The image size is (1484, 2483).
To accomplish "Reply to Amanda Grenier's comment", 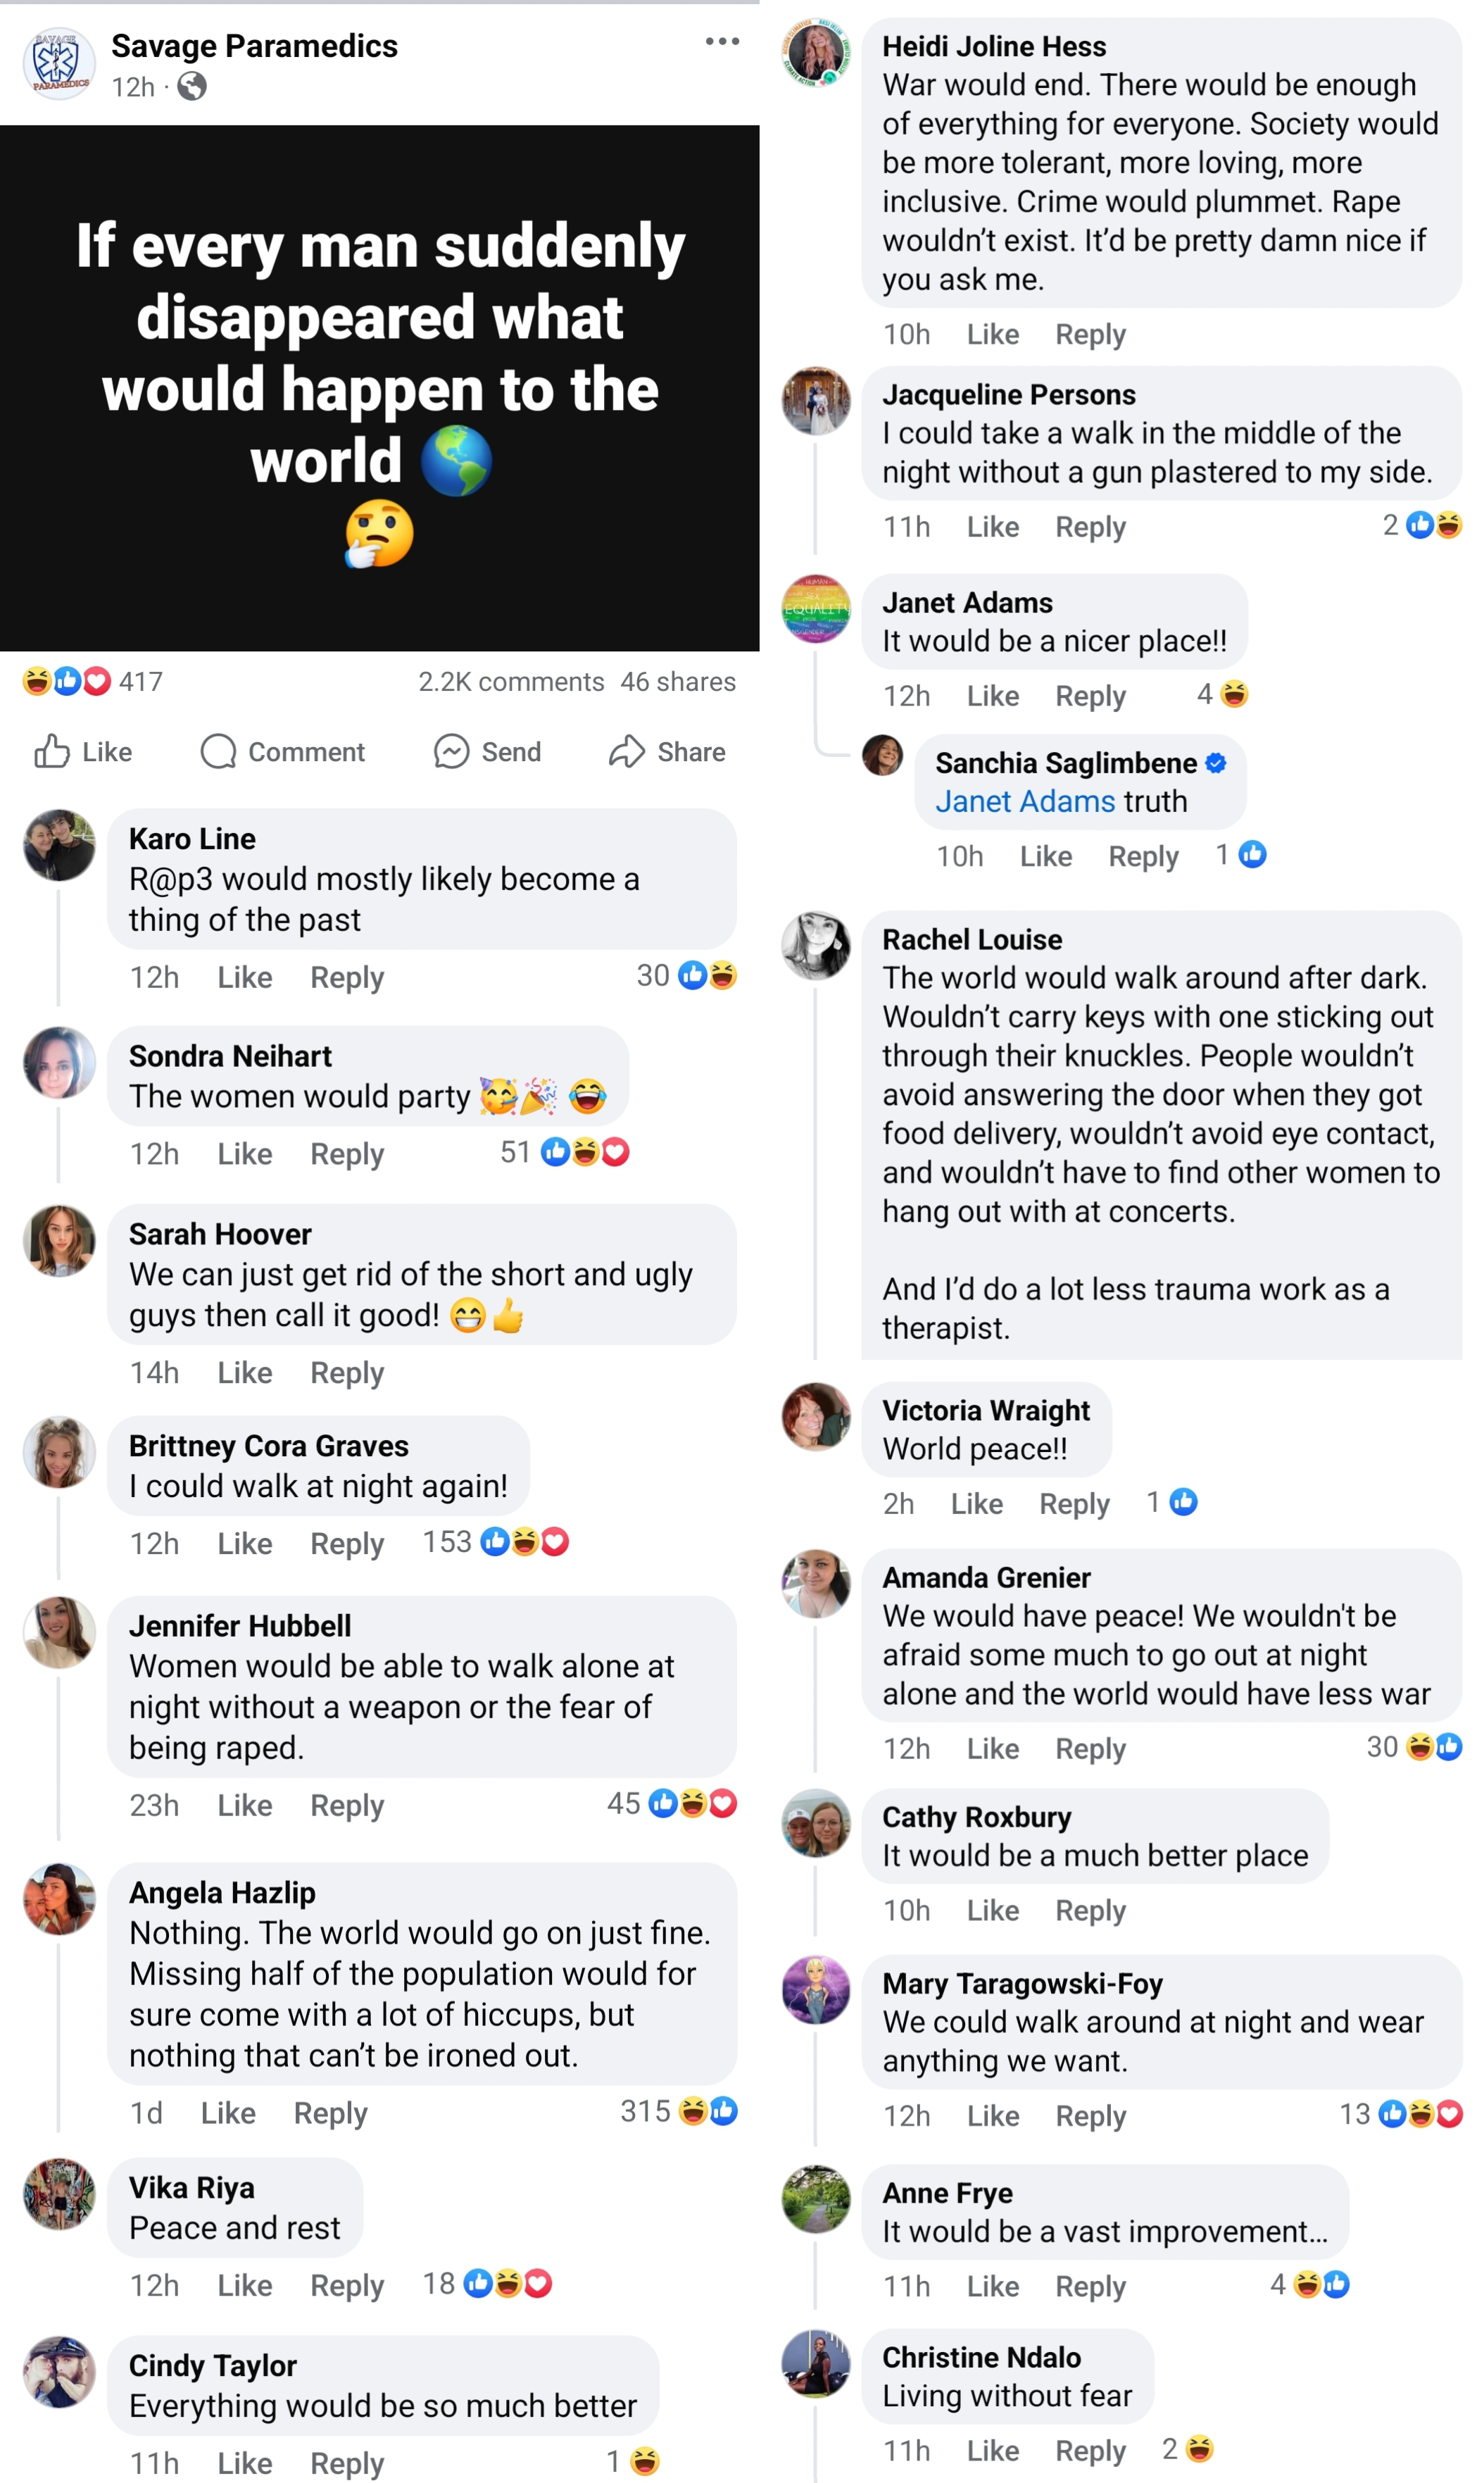I will [x=1090, y=1748].
